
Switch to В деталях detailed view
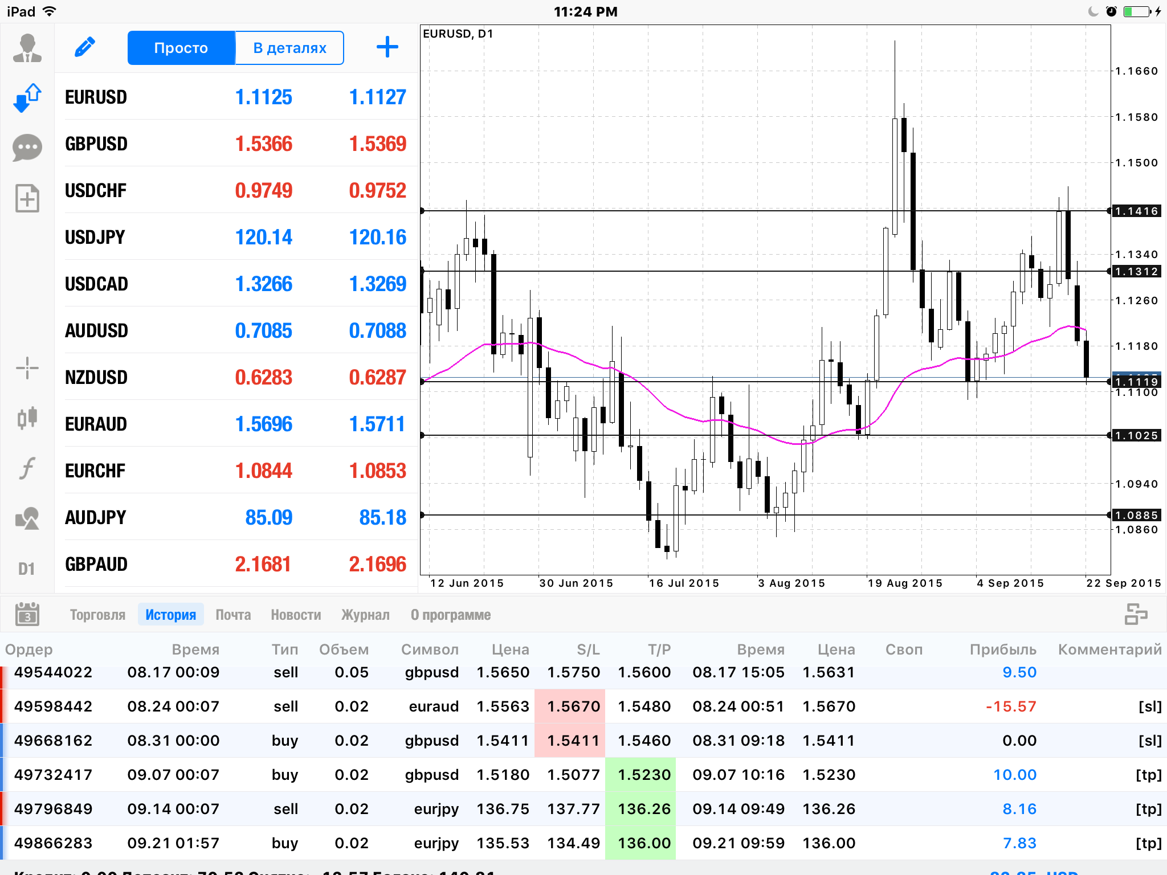pyautogui.click(x=289, y=48)
